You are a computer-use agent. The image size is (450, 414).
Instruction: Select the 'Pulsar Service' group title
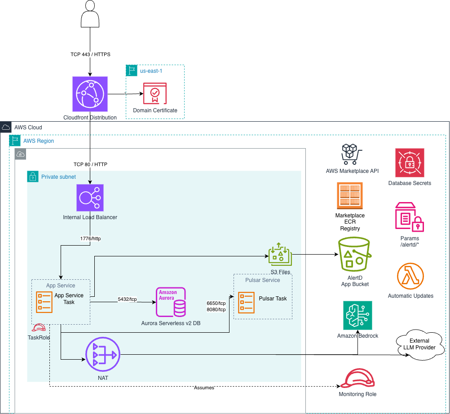[263, 280]
